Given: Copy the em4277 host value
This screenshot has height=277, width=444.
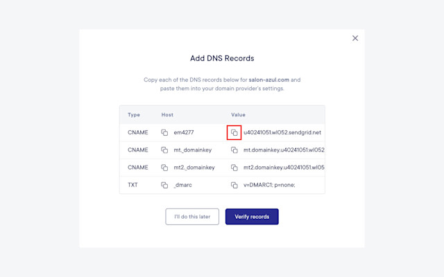Looking at the screenshot, I should [x=164, y=132].
